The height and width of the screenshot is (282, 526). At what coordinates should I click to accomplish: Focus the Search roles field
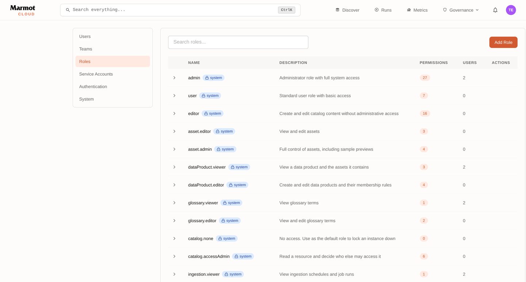coord(238,42)
